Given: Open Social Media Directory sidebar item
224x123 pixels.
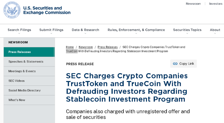Looking at the screenshot, I should [x=25, y=90].
